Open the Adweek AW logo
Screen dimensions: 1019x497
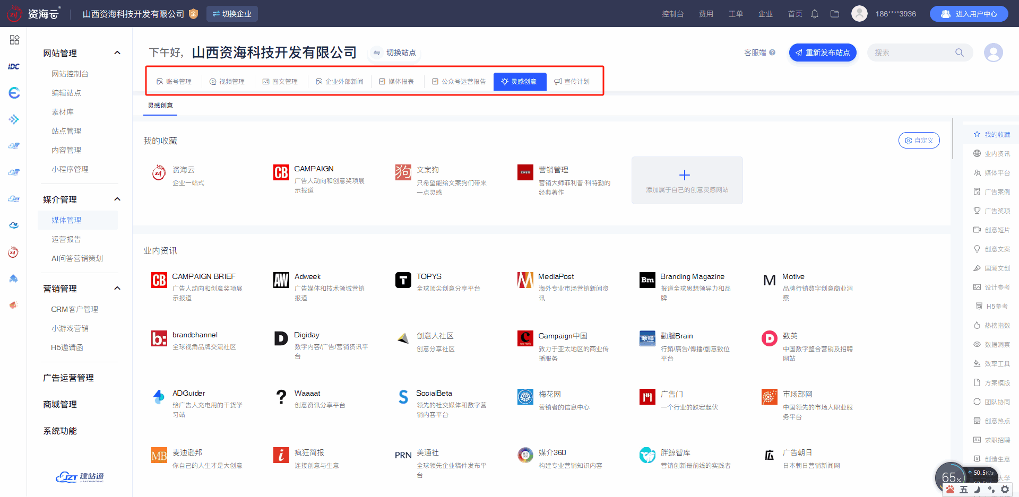pyautogui.click(x=281, y=280)
